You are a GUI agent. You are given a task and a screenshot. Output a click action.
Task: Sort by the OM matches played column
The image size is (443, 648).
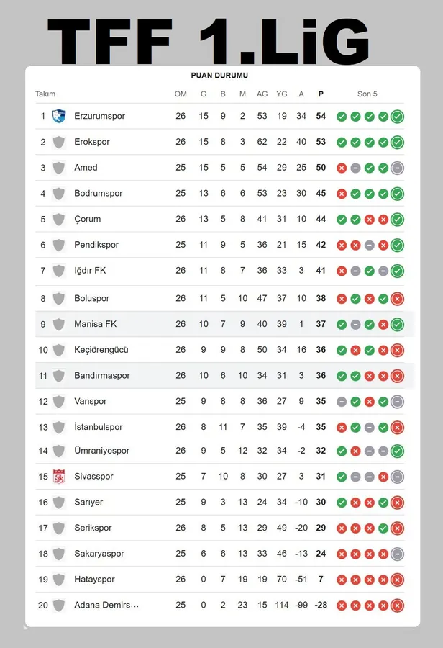(x=181, y=94)
